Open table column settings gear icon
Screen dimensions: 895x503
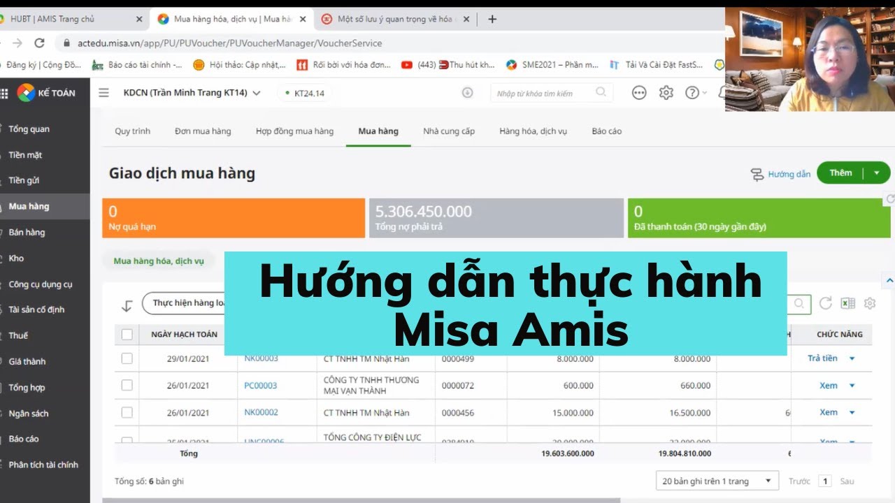870,303
